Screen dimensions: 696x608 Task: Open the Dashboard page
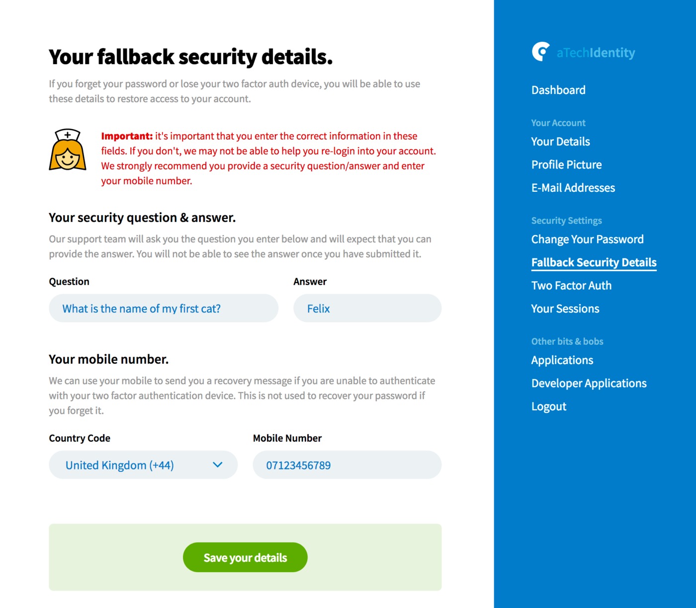(x=558, y=90)
